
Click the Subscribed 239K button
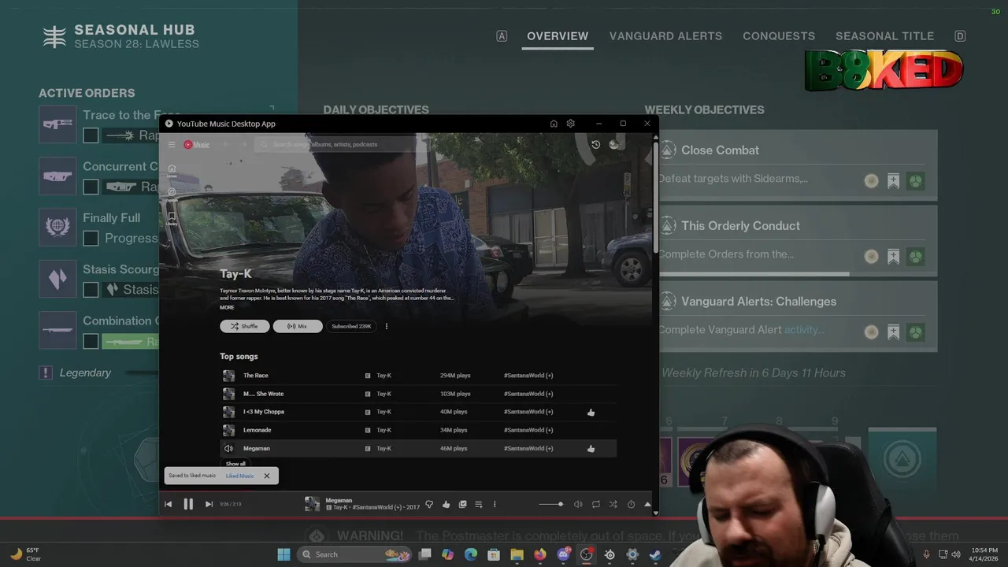(351, 326)
